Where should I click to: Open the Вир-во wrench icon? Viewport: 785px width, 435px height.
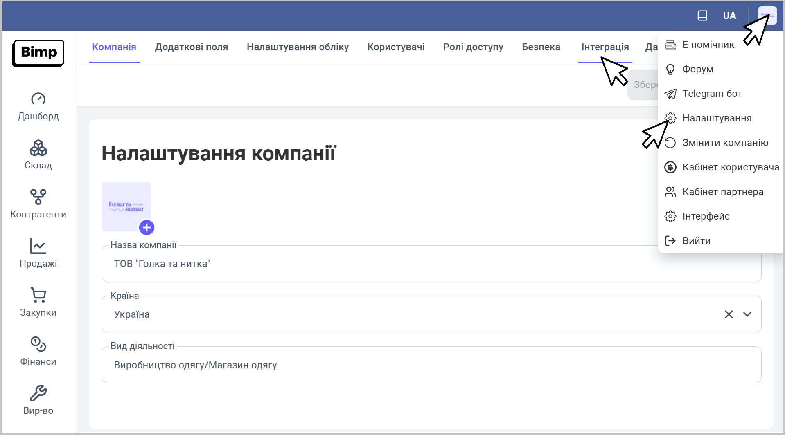coord(38,393)
